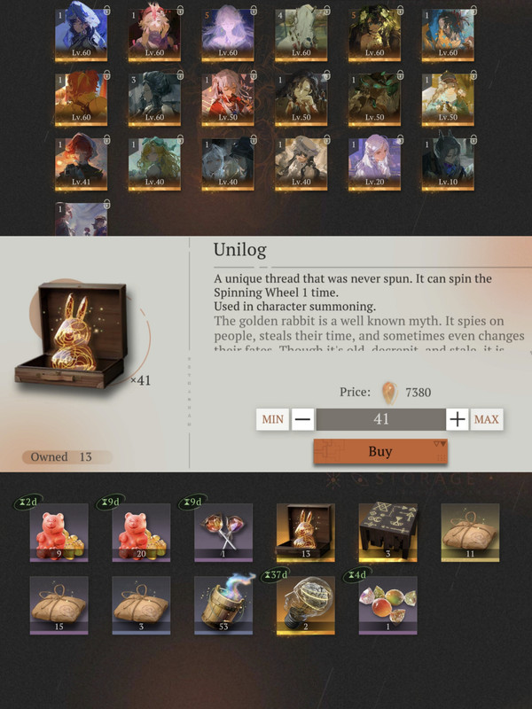Set quantity to MIN
Image resolution: width=532 pixels, height=709 pixels.
click(x=272, y=419)
